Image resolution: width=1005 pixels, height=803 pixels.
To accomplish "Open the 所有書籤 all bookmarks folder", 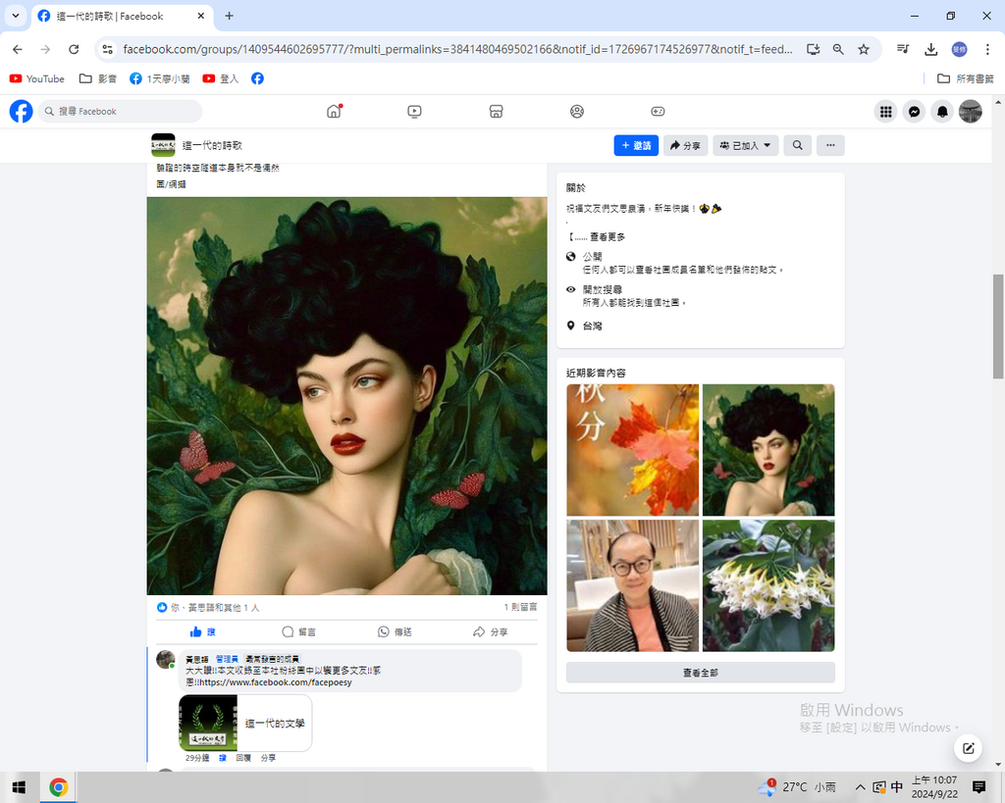I will [x=965, y=78].
